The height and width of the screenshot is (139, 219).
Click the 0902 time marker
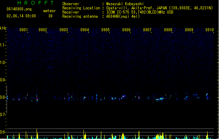point(43,30)
